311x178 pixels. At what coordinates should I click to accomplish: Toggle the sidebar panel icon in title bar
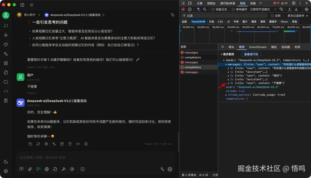click(22, 5)
